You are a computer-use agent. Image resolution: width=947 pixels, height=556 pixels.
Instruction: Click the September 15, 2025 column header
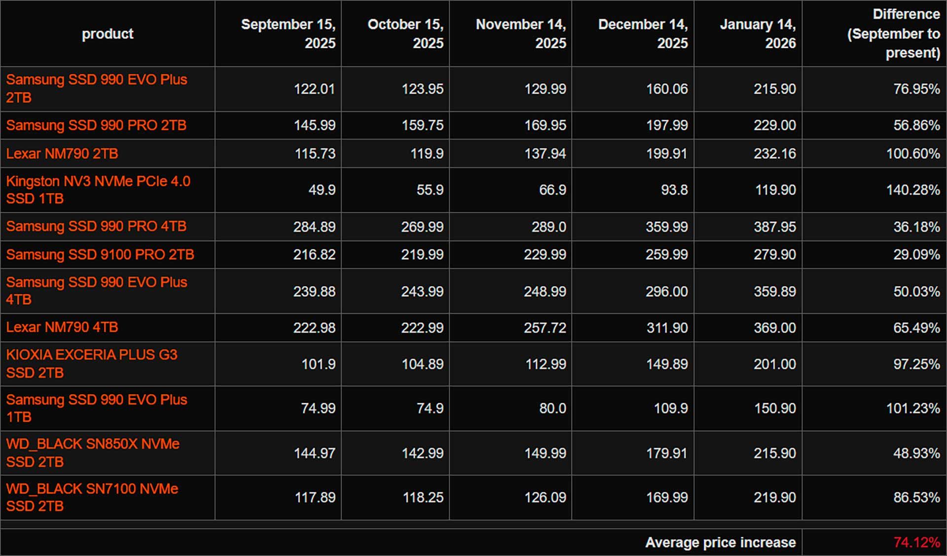pos(288,34)
